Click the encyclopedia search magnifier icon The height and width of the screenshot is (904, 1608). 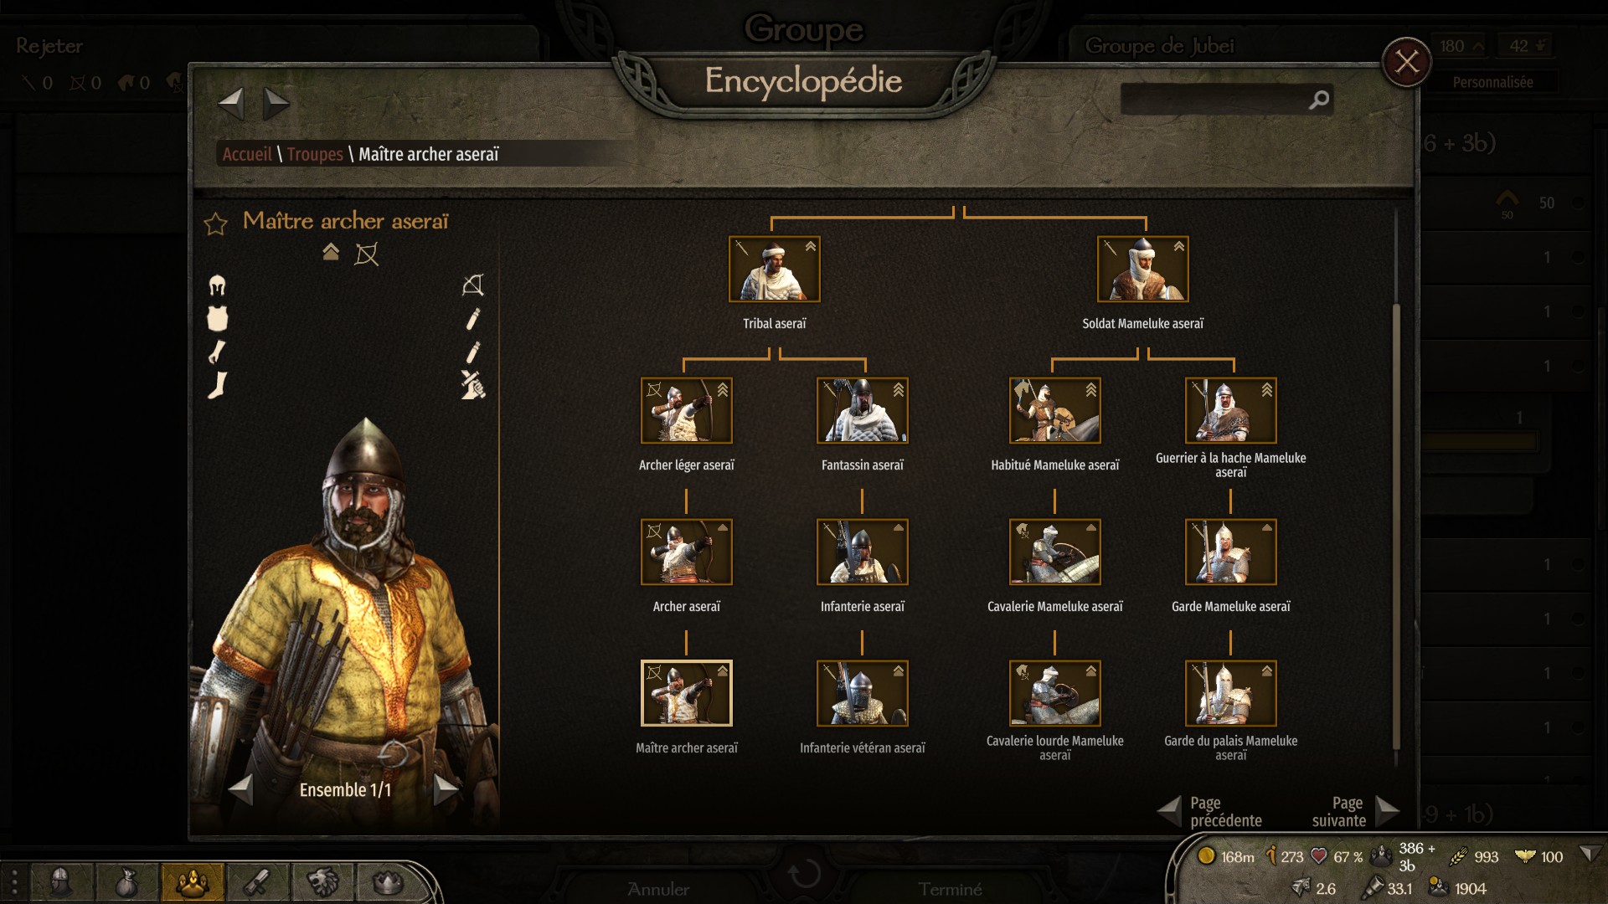(x=1319, y=100)
